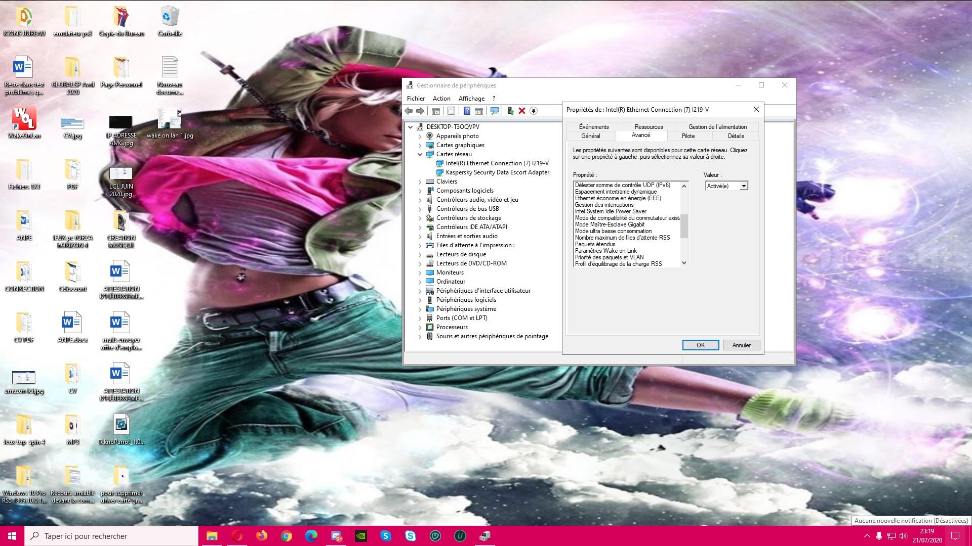This screenshot has height=546, width=972.
Task: Click red X uninstall device icon
Action: [522, 111]
